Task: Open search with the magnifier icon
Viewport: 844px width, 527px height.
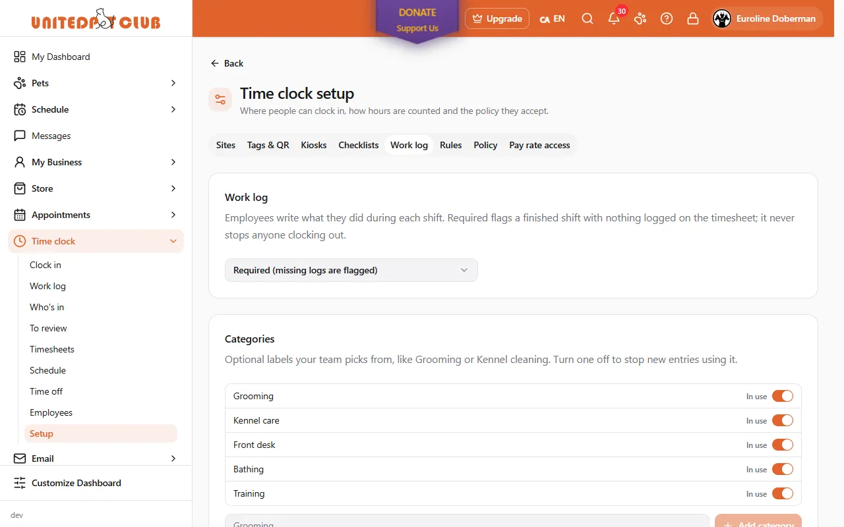Action: tap(588, 18)
